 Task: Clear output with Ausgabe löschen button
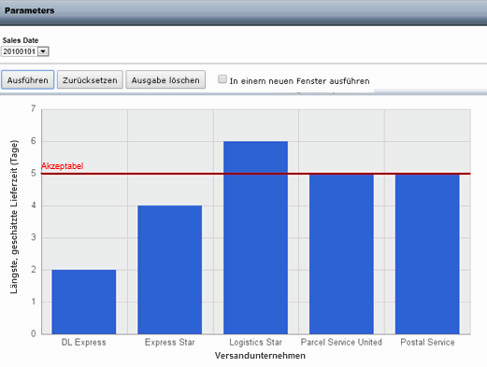point(165,79)
